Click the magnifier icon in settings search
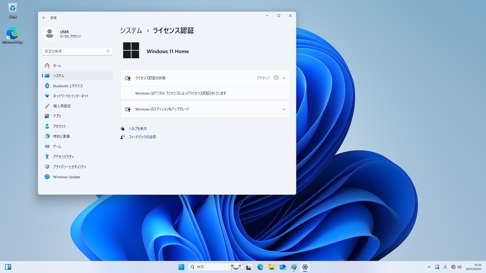The height and width of the screenshot is (273, 486). pos(108,51)
